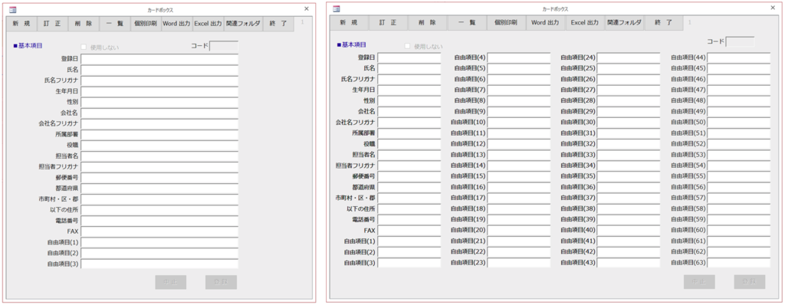This screenshot has height=305, width=785.
Task: Click 都道府県 field in left window
Action: click(159, 189)
